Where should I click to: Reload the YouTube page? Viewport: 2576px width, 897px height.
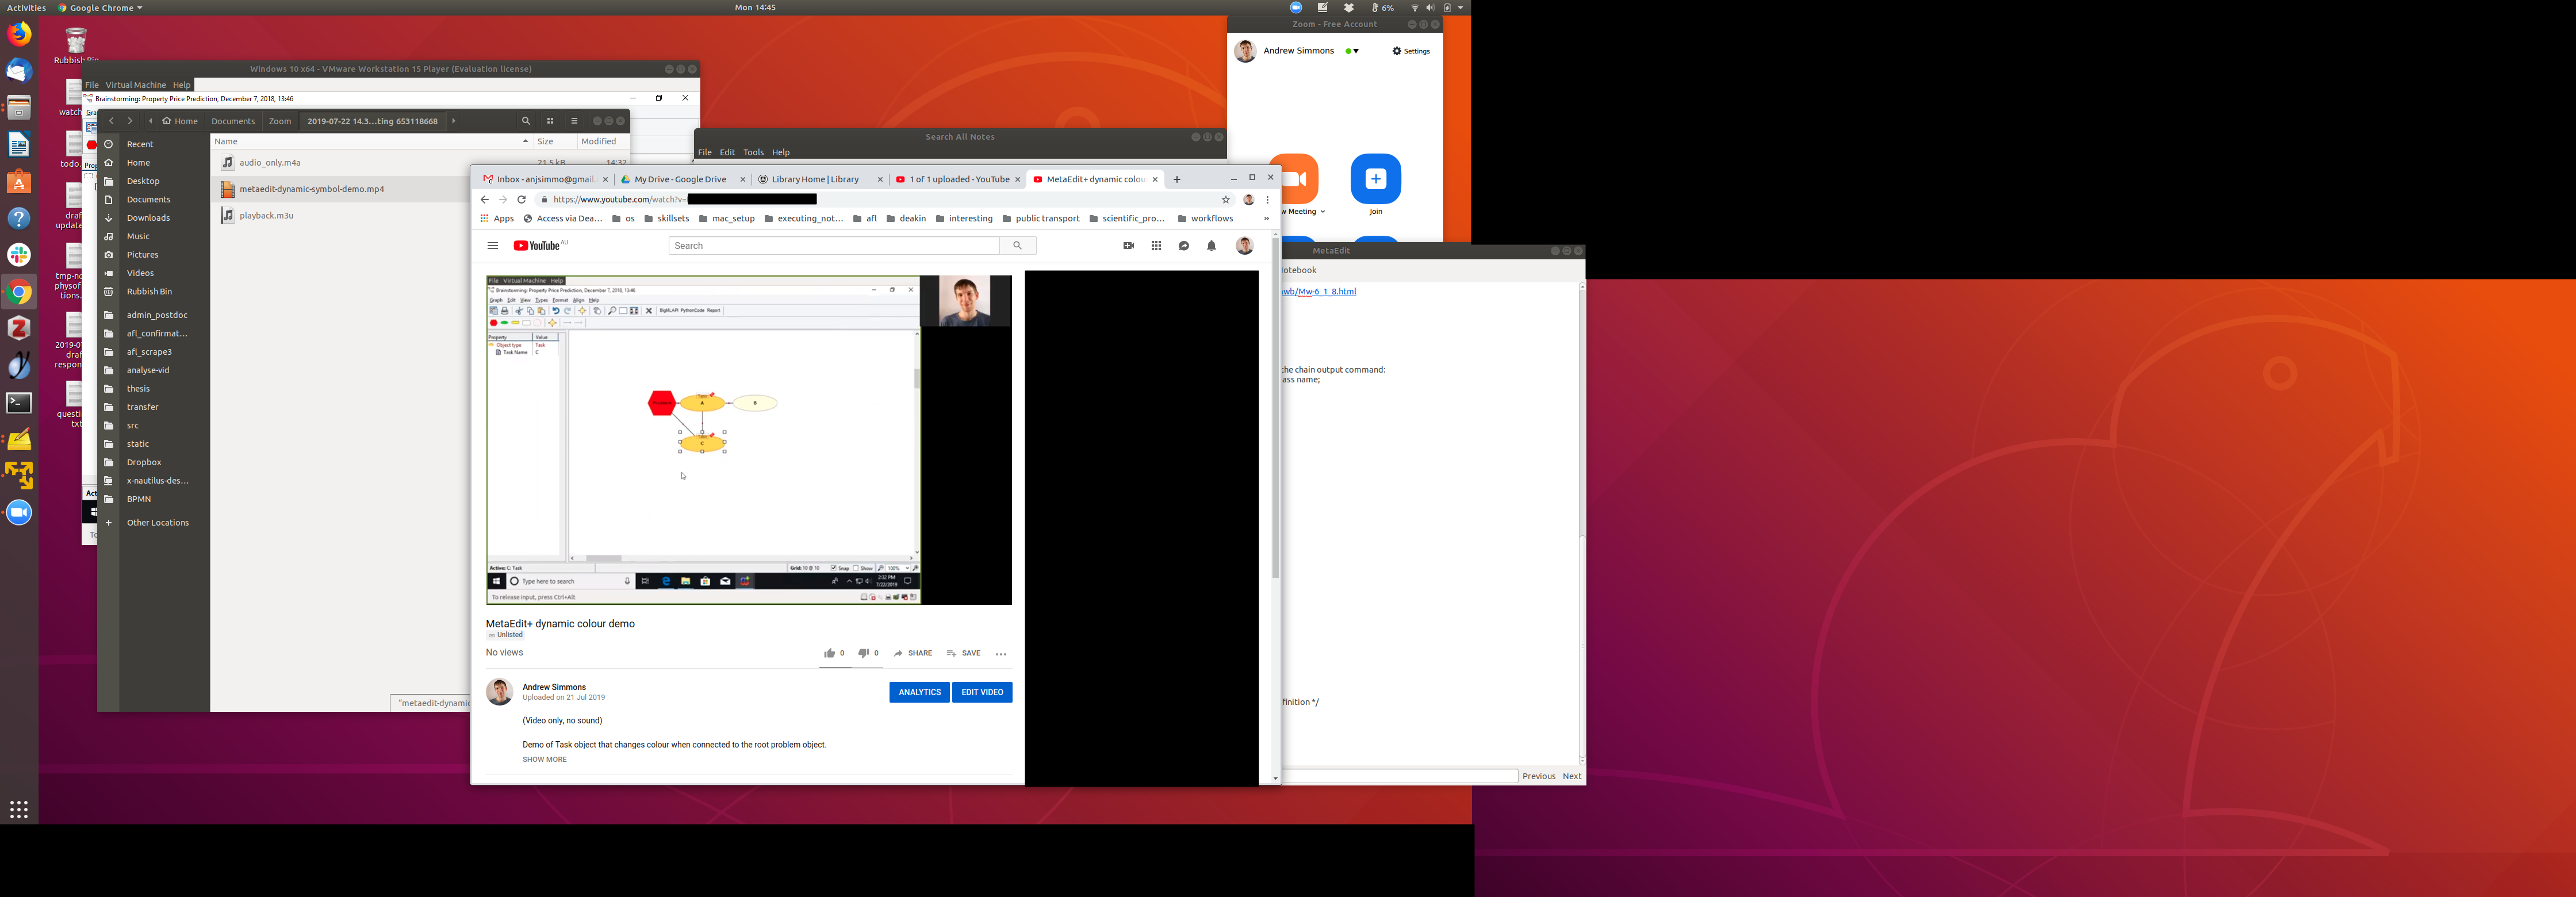point(521,200)
